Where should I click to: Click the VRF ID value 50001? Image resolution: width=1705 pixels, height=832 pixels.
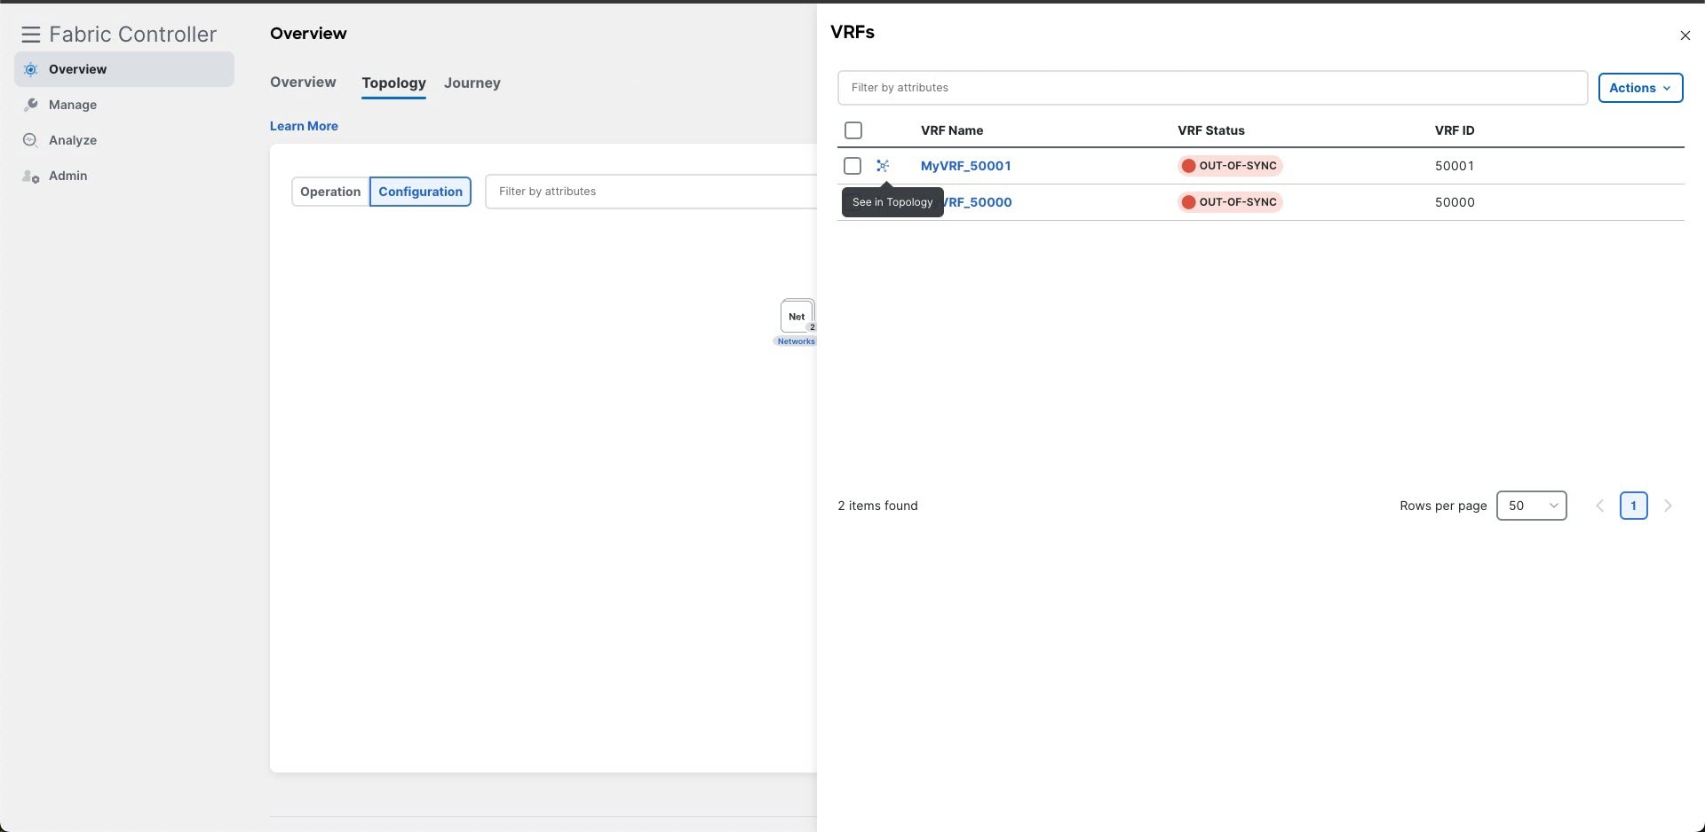(1455, 166)
